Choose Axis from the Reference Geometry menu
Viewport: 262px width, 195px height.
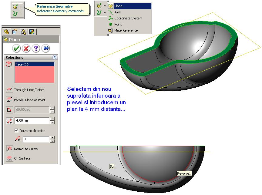pyautogui.click(x=130, y=12)
